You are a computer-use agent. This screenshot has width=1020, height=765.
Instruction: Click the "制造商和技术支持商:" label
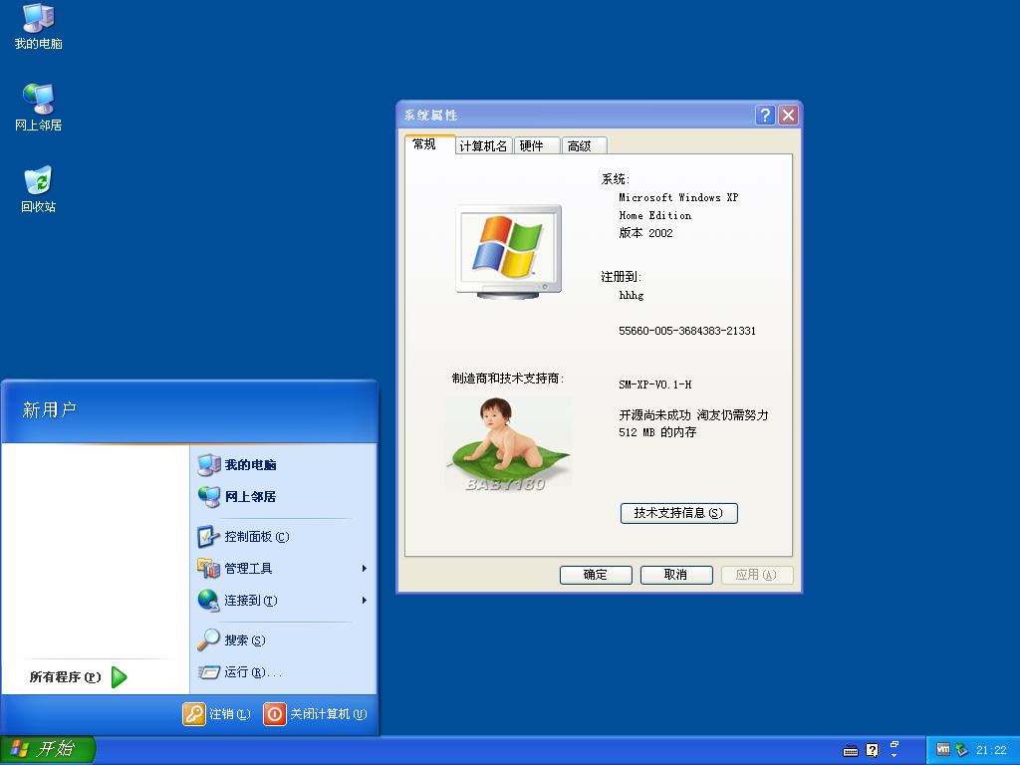coord(508,378)
